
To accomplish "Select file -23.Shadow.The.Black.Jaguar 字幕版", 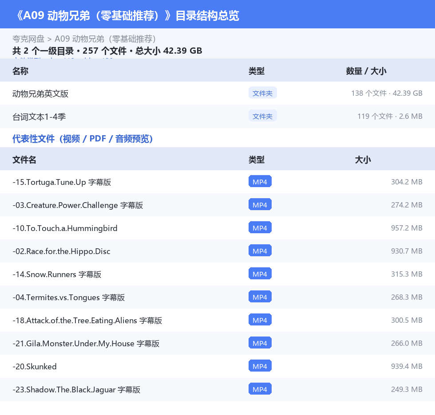I will pyautogui.click(x=76, y=389).
